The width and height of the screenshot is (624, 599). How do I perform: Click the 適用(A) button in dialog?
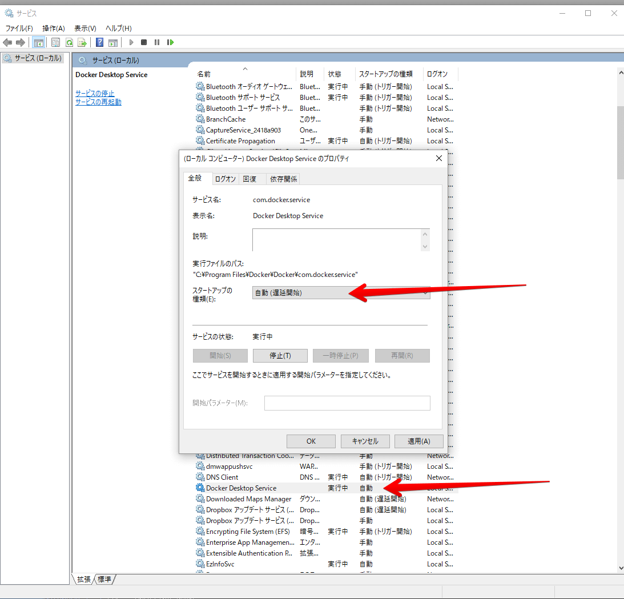click(418, 441)
